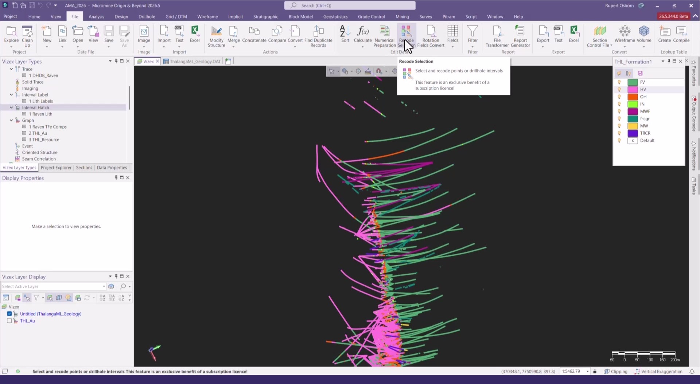700x384 pixels.
Task: Toggle visibility bulb for OH formation
Action: [x=619, y=97]
